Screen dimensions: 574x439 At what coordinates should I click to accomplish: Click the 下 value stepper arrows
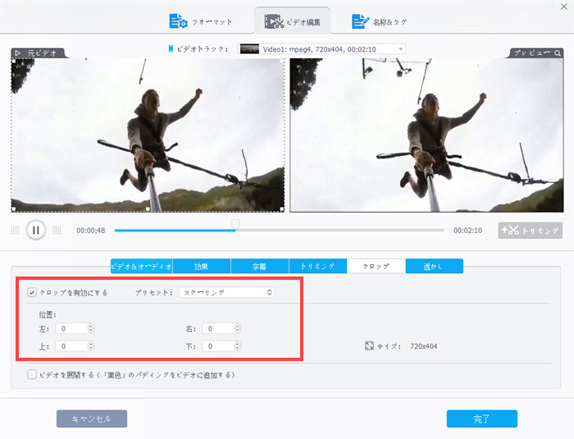point(237,346)
